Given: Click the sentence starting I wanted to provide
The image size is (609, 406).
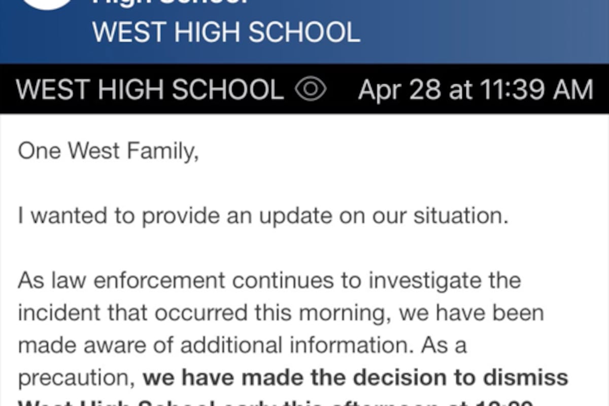Looking at the screenshot, I should pos(263,216).
